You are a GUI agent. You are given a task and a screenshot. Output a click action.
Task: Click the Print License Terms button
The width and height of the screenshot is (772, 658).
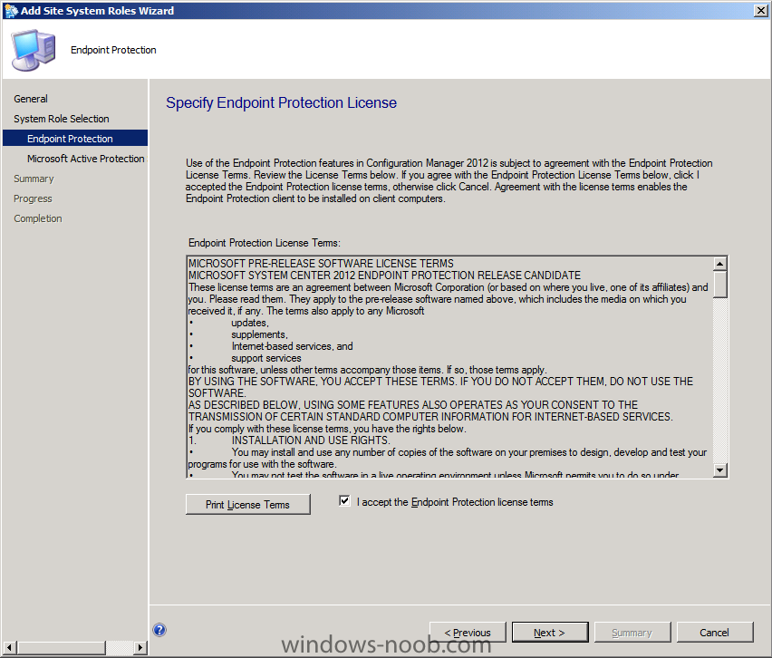[x=247, y=504]
